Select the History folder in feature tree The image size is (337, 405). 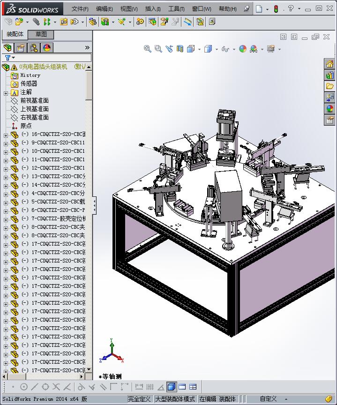click(x=30, y=75)
